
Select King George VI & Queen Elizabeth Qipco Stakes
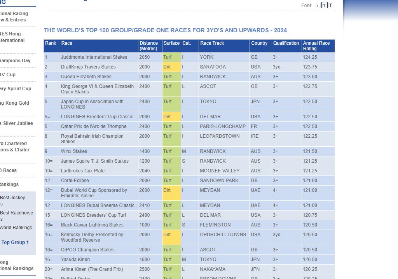click(x=97, y=89)
